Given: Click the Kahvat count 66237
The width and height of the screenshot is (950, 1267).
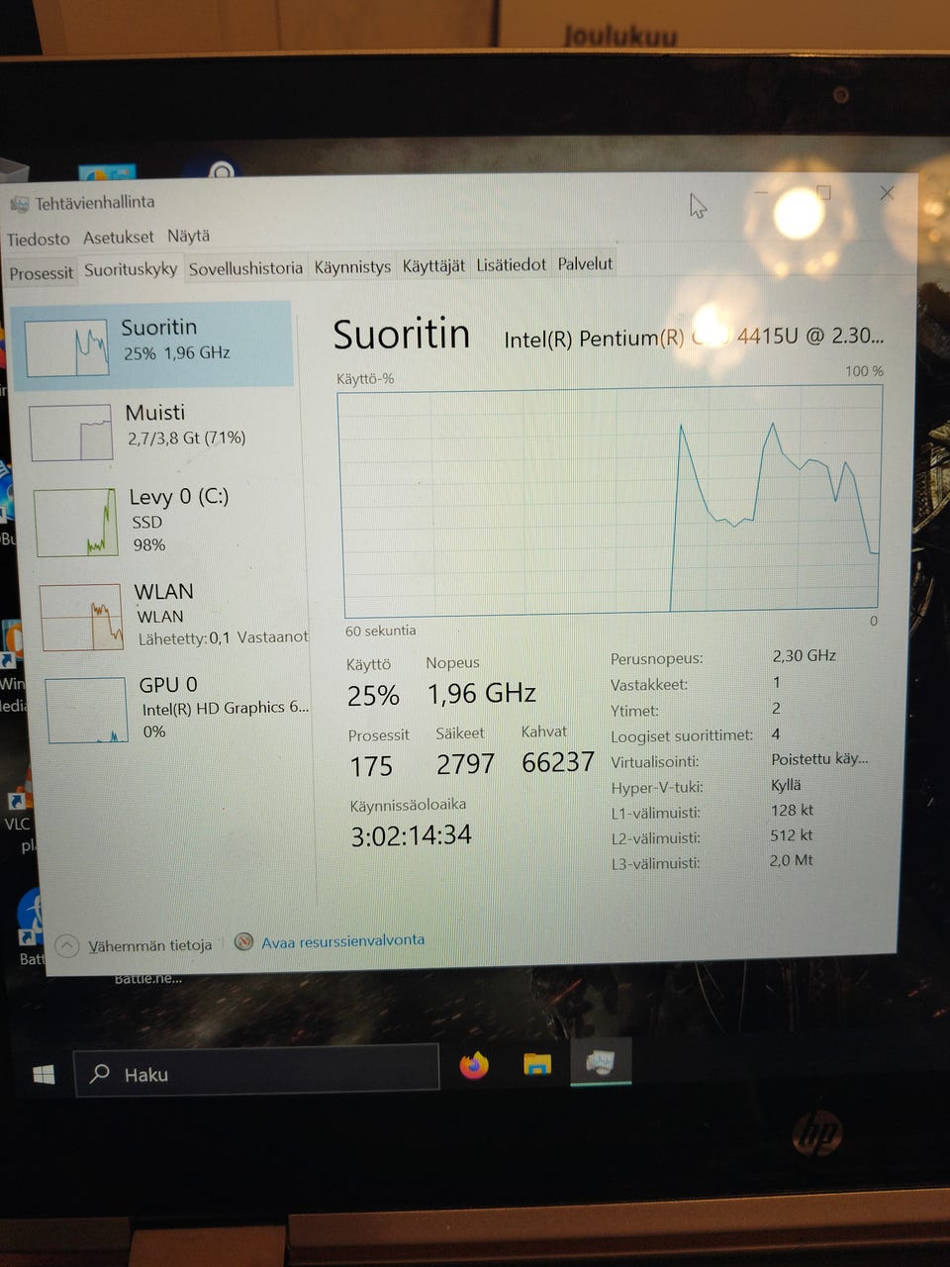Looking at the screenshot, I should coord(558,762).
